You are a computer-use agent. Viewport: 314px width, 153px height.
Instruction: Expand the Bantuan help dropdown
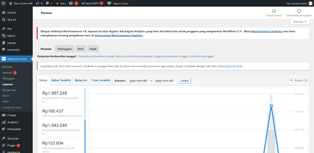(300, 22)
